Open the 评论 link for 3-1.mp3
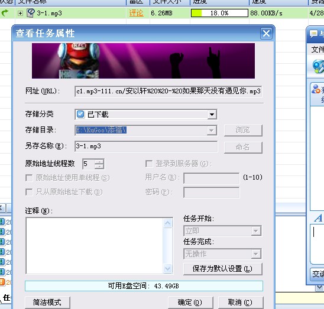Image resolution: width=324 pixels, height=309 pixels. click(136, 13)
